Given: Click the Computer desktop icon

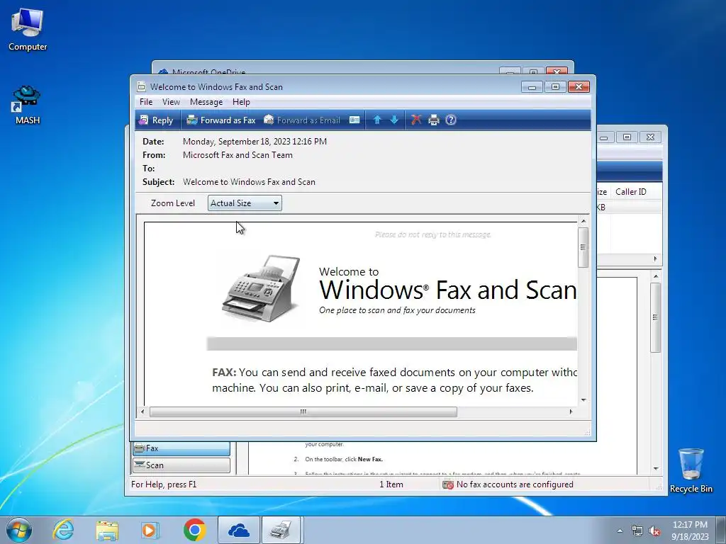Looking at the screenshot, I should pos(28,30).
